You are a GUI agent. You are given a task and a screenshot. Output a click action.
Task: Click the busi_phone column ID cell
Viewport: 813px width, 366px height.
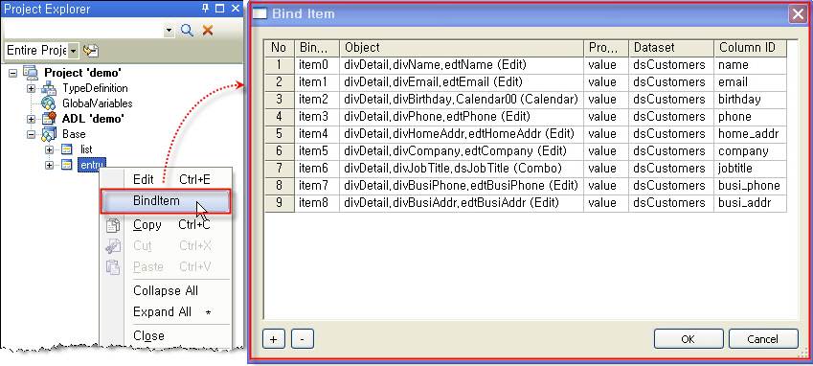(x=750, y=186)
